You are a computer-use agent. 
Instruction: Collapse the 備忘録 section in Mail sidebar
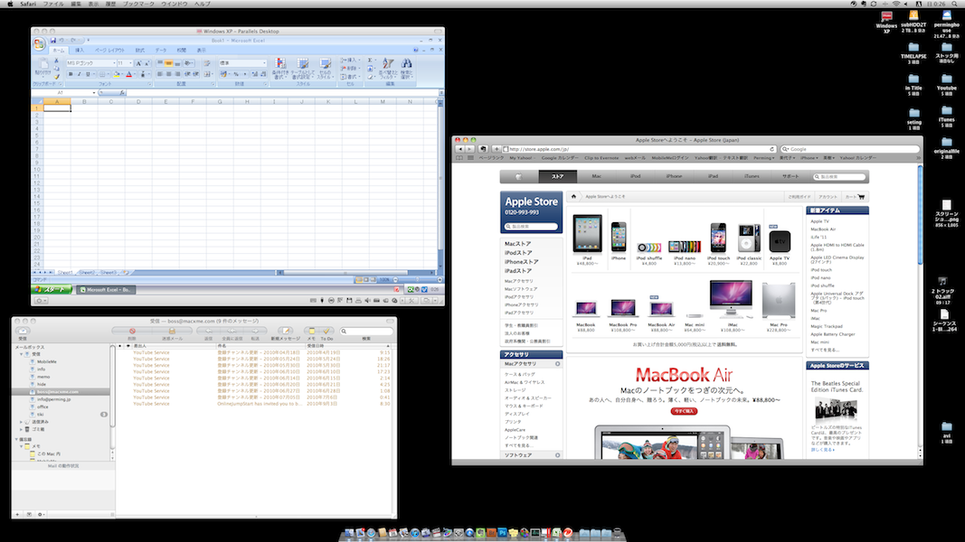coord(16,439)
